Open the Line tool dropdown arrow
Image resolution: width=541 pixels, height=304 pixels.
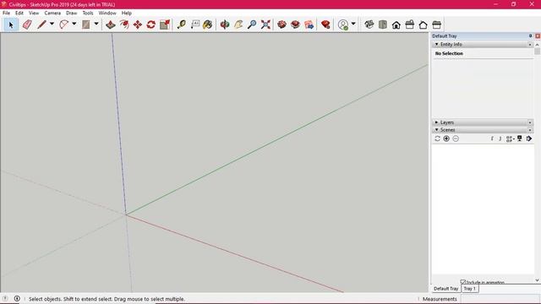(52, 24)
